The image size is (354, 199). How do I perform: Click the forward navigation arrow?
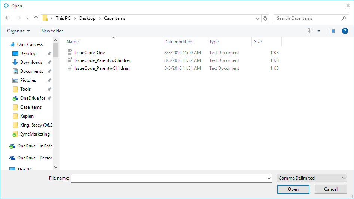click(18, 18)
